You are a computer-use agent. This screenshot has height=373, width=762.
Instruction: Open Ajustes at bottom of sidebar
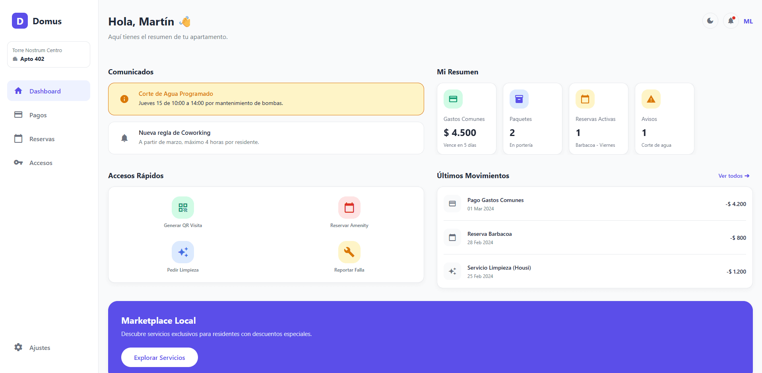40,347
